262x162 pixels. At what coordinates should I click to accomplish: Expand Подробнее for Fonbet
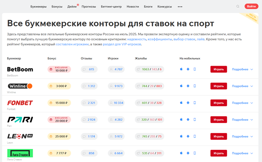242,103
